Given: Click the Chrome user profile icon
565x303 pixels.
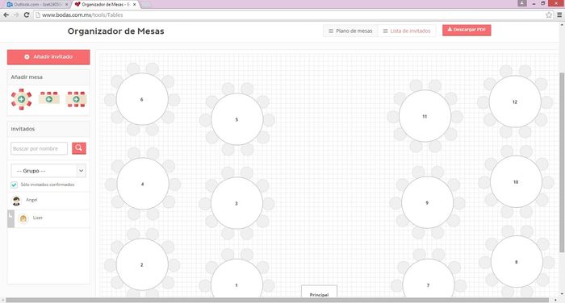Looking at the screenshot, I should click(522, 3).
